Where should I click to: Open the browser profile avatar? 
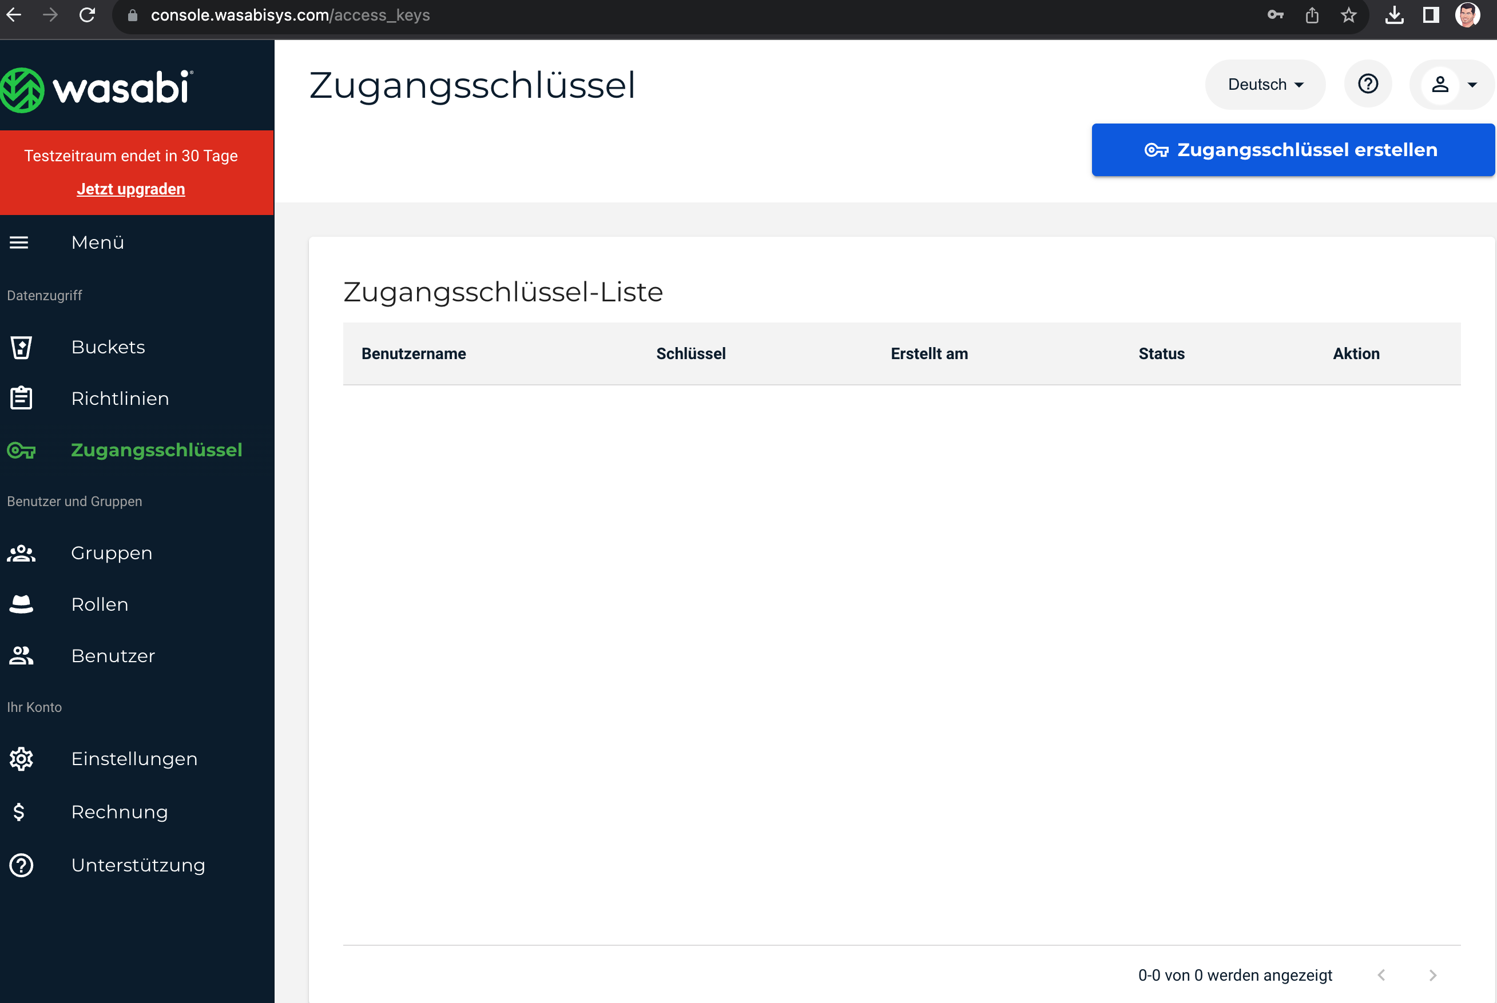(1468, 15)
